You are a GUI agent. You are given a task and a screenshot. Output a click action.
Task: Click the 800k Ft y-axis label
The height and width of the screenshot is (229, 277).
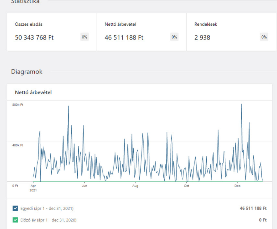(18, 105)
